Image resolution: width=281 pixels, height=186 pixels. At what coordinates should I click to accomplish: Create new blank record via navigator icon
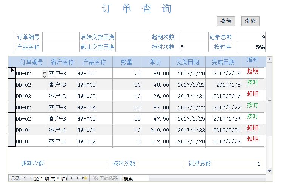[x=85, y=178]
